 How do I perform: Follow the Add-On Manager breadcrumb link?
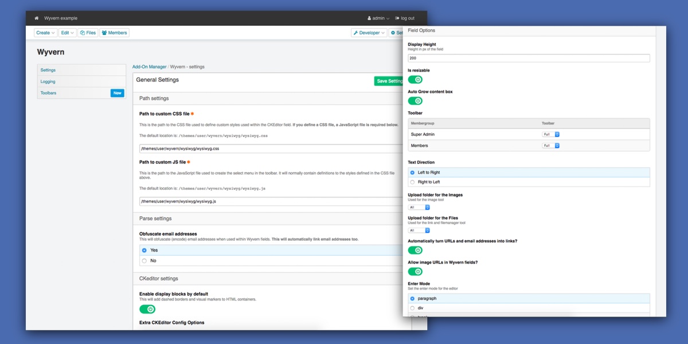coord(150,67)
